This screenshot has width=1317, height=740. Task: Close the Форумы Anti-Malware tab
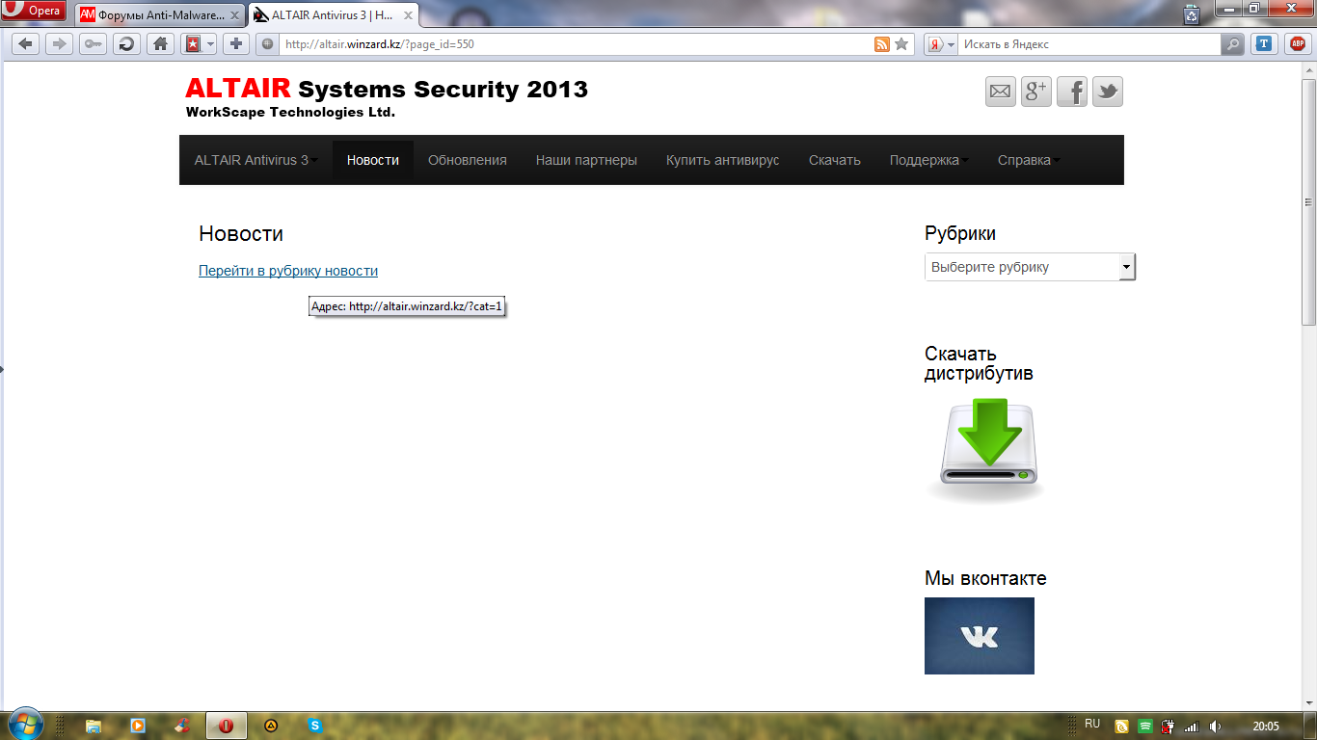click(235, 15)
